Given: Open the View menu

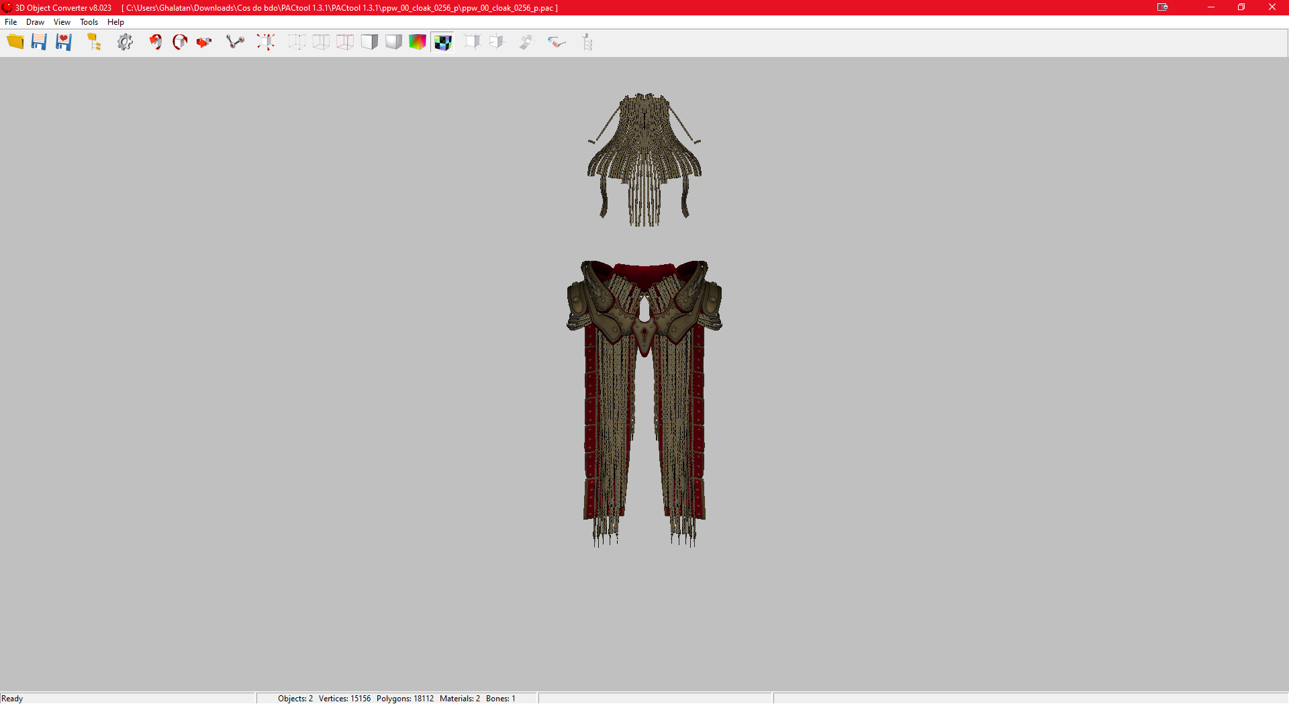Looking at the screenshot, I should (62, 22).
